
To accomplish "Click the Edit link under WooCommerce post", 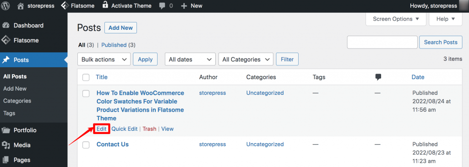I will tap(102, 129).
